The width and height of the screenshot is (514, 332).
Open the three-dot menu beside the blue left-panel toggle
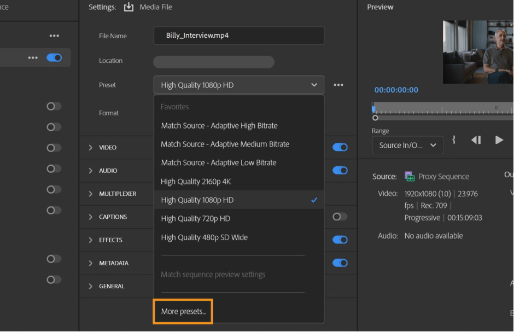click(33, 57)
